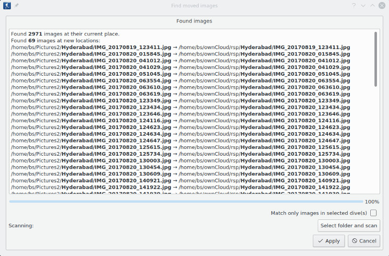Pin the window using the pin icon
This screenshot has height=256, width=389.
point(17,5)
